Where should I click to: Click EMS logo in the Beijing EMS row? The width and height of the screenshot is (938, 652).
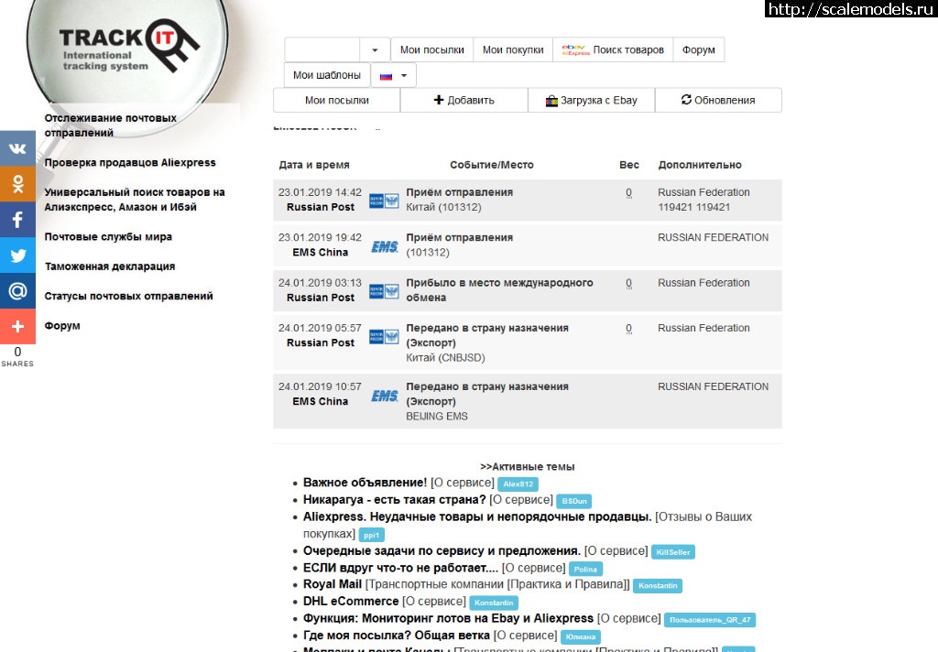tap(384, 396)
